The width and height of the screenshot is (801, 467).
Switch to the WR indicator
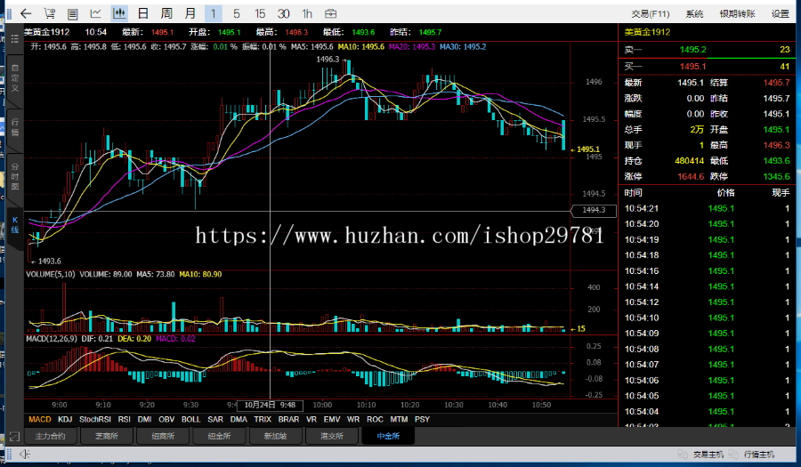[353, 420]
